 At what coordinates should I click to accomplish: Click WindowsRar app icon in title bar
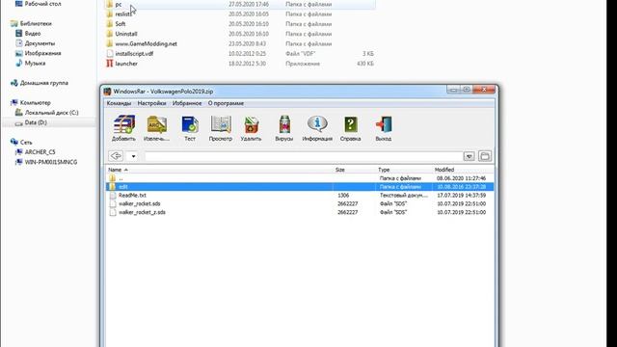click(x=107, y=92)
